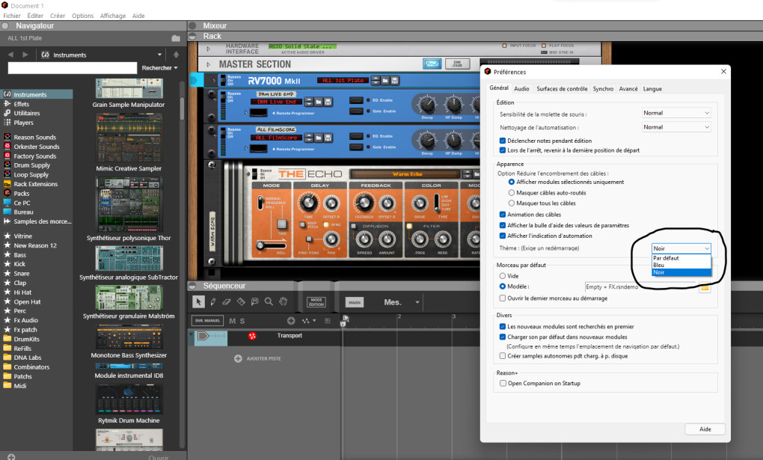Toggle Déclencher notes pendant édition checkbox

pyautogui.click(x=503, y=141)
